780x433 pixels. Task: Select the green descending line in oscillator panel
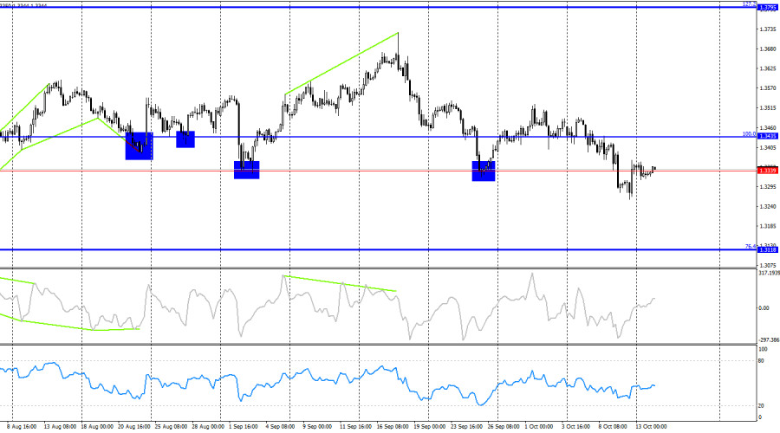coord(340,283)
